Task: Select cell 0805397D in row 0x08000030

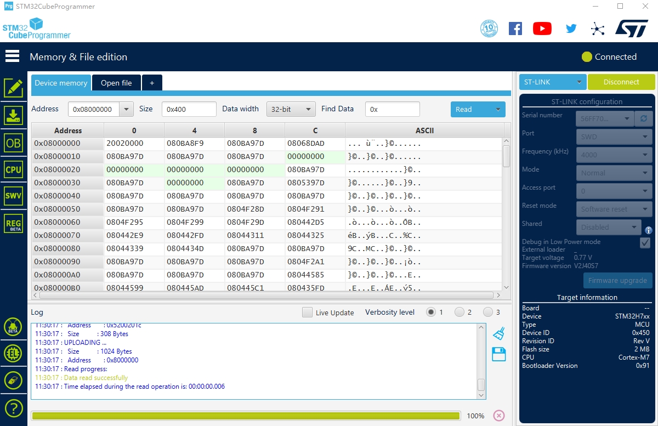Action: point(315,183)
